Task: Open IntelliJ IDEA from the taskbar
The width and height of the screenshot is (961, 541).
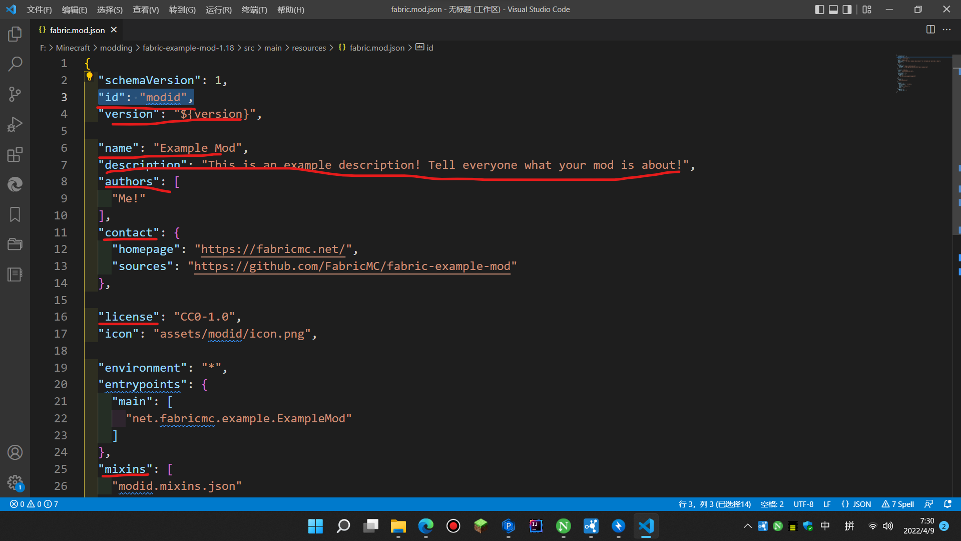Action: (x=536, y=526)
